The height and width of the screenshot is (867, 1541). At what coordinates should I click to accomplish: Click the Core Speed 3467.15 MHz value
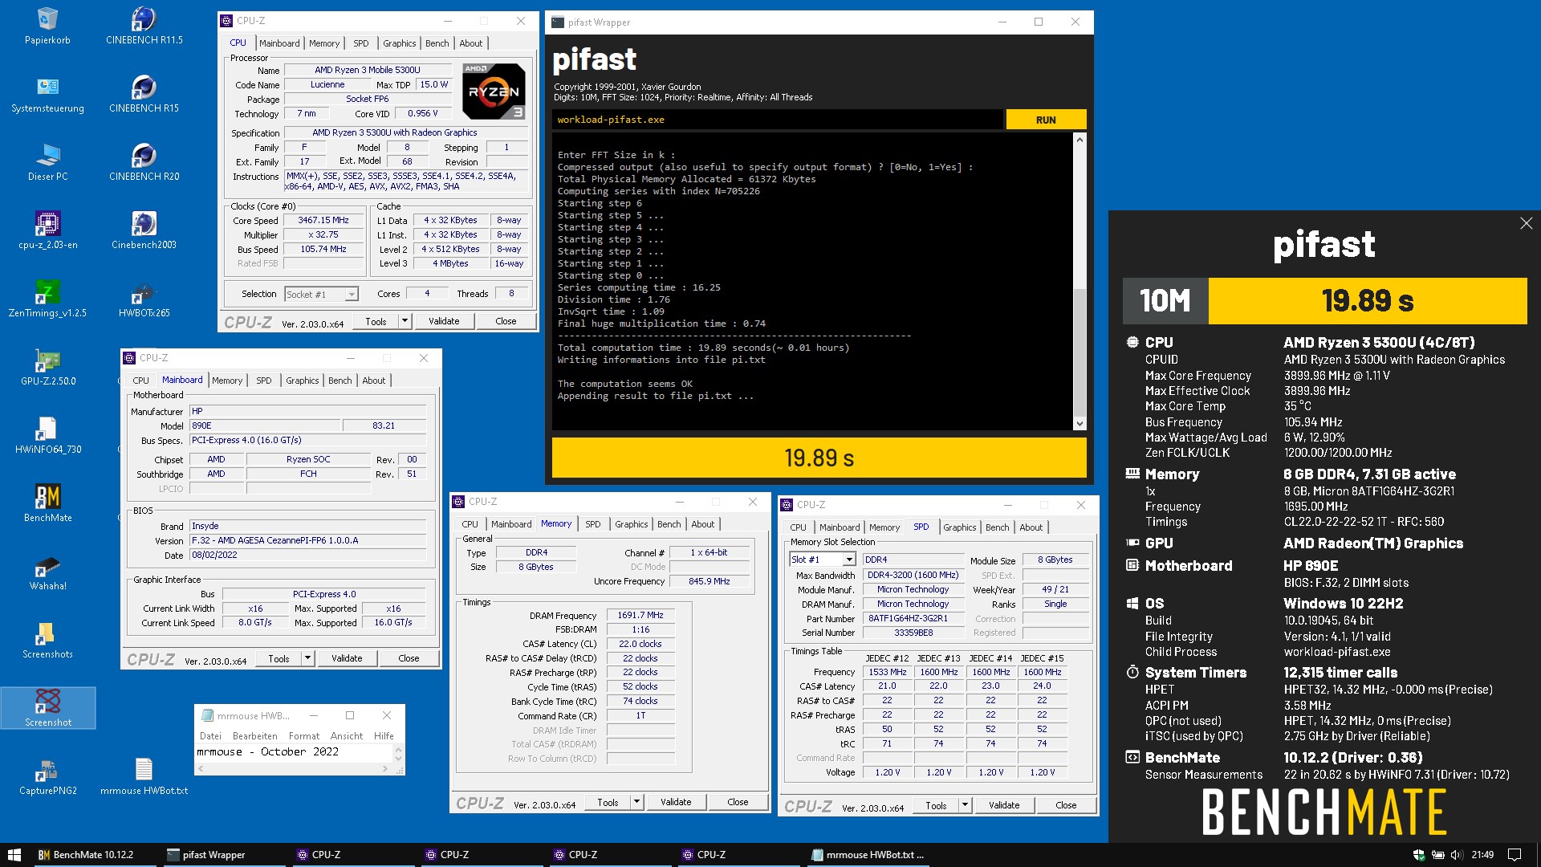click(323, 220)
